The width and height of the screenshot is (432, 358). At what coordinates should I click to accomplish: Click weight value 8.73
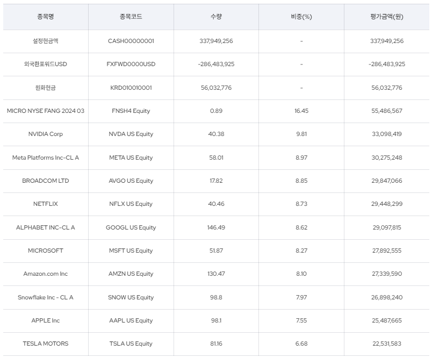[301, 204]
